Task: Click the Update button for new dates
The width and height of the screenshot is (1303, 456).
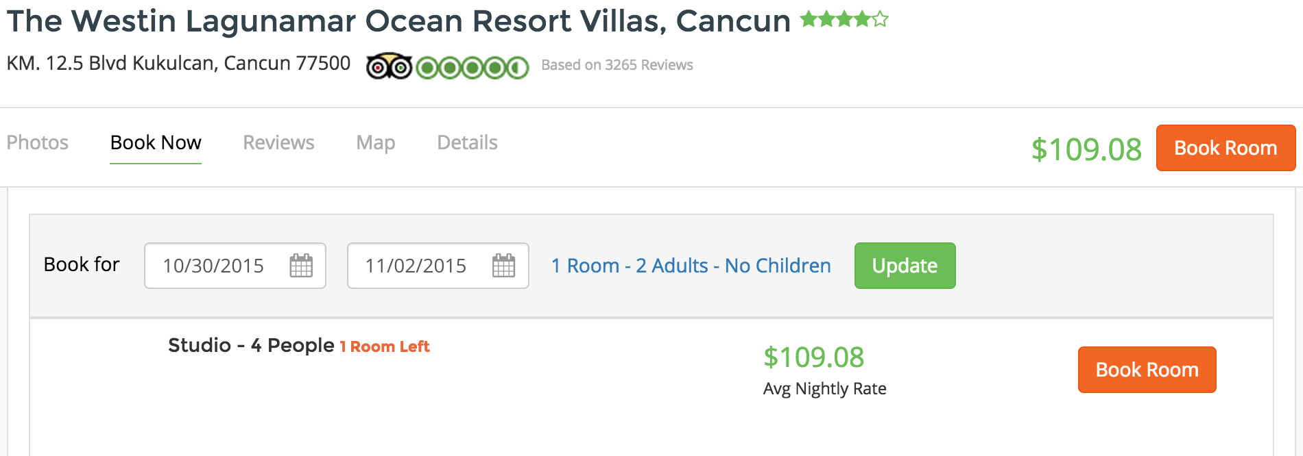Action: click(904, 266)
